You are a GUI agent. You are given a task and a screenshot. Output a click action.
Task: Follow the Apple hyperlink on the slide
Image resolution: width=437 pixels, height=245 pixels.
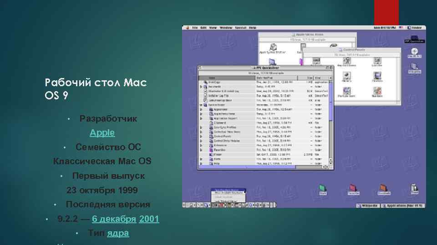coord(102,133)
